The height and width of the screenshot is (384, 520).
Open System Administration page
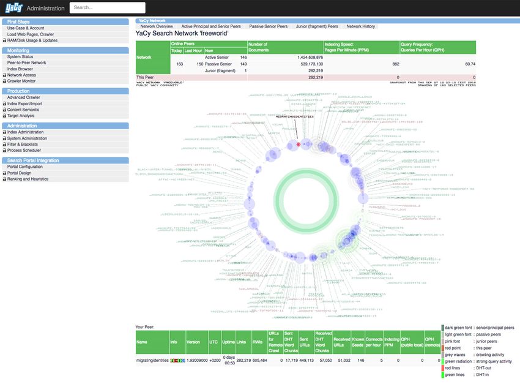point(27,138)
